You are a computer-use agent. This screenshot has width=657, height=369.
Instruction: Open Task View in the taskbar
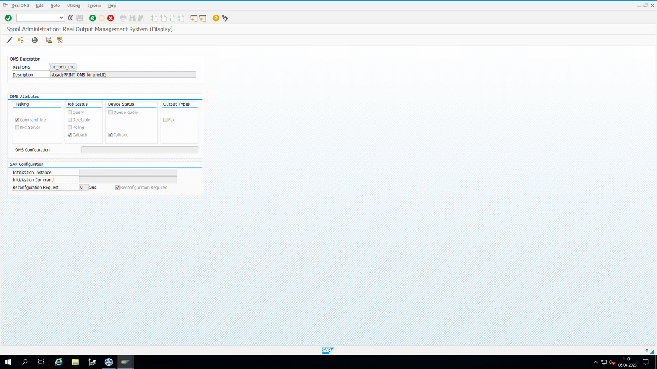[x=41, y=362]
